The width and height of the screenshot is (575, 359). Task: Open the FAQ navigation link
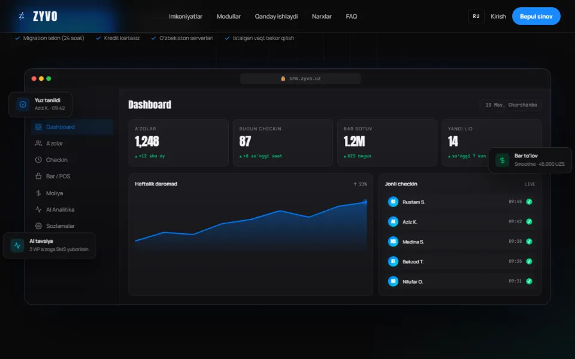(x=352, y=17)
